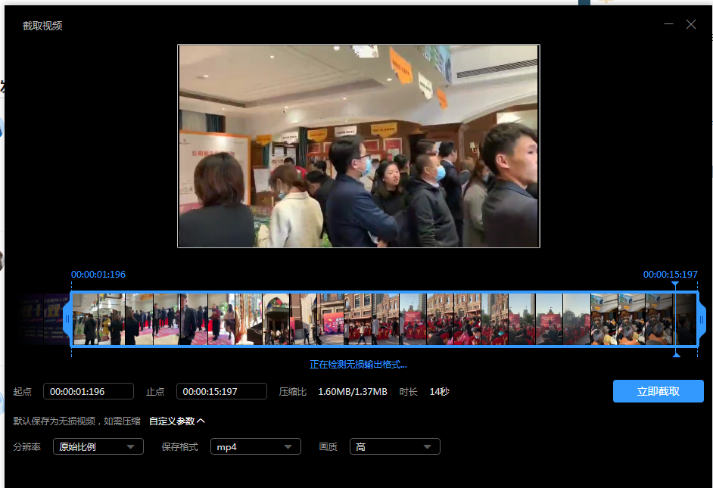Select the left trim handle on the timeline
The width and height of the screenshot is (713, 488).
(69, 319)
